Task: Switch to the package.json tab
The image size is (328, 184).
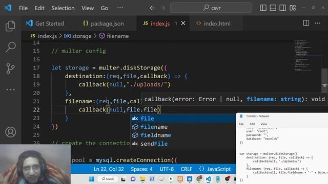Action: pos(107,24)
